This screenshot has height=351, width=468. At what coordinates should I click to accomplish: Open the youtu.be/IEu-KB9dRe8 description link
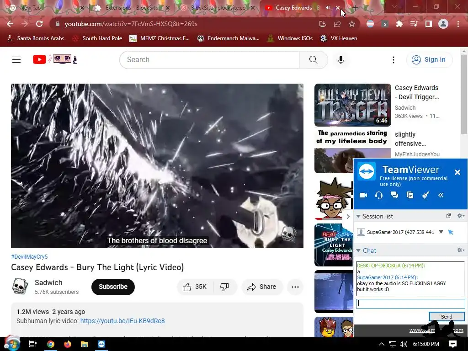[x=122, y=321]
